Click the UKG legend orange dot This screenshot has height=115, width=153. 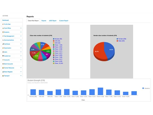[x=54, y=43]
